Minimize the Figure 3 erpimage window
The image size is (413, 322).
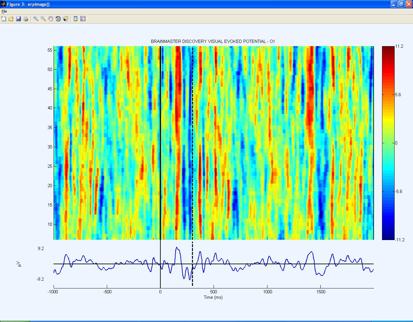point(394,4)
